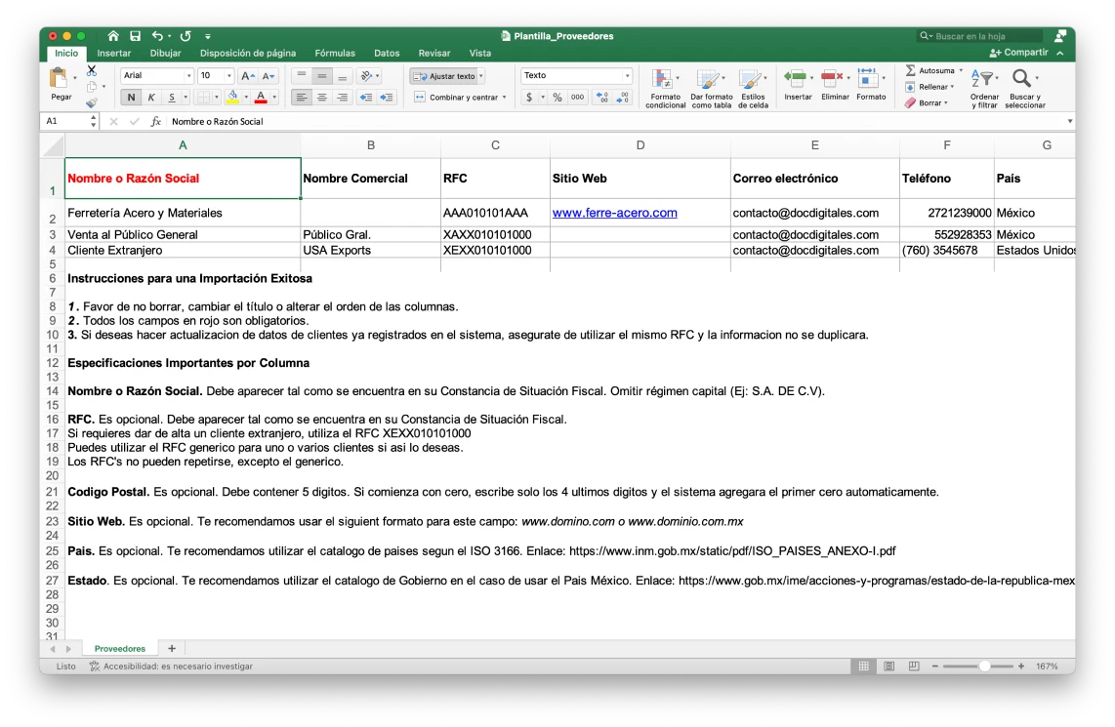Switch to the Dibujar tab
1115x727 pixels.
pos(165,54)
